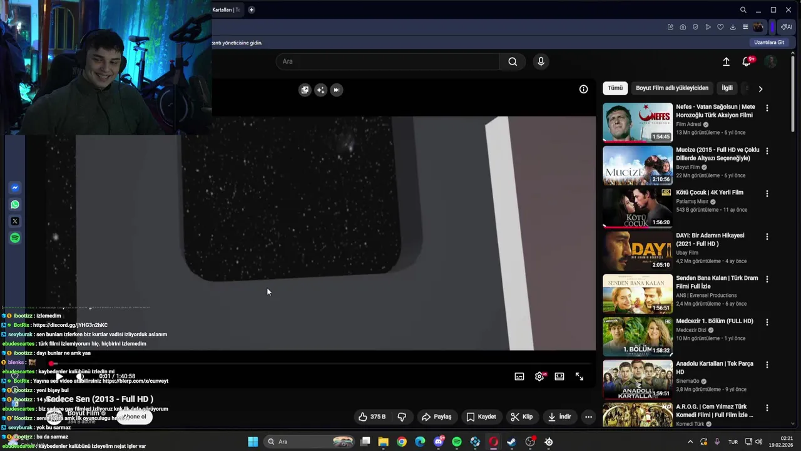Open Messenger in Opera sidebar

coord(15,188)
